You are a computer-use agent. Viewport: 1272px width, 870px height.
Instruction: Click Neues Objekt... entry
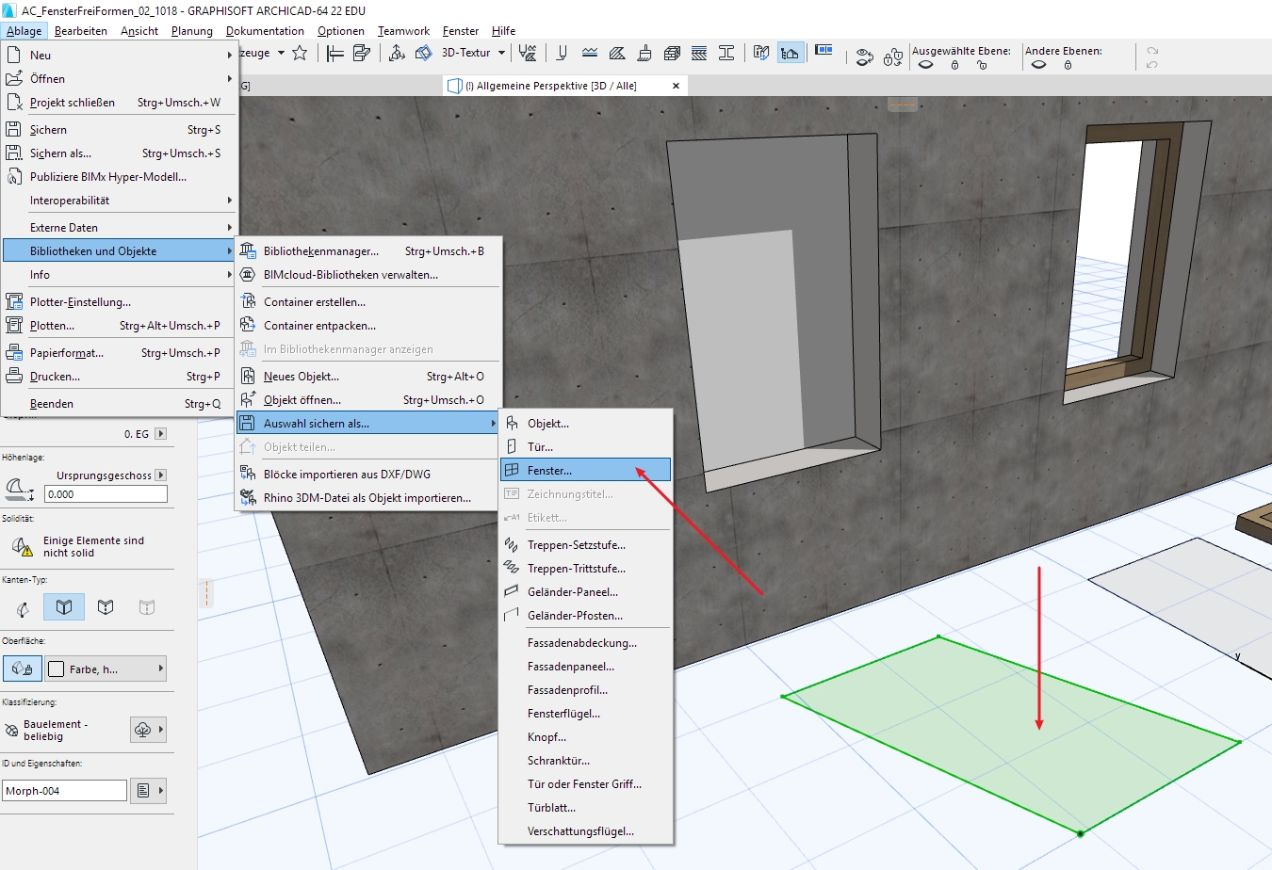click(367, 376)
